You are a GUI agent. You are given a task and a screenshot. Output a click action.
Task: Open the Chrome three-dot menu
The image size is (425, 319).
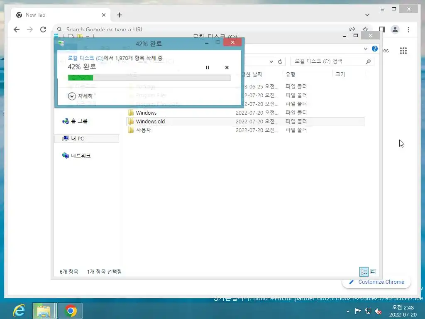click(x=408, y=29)
